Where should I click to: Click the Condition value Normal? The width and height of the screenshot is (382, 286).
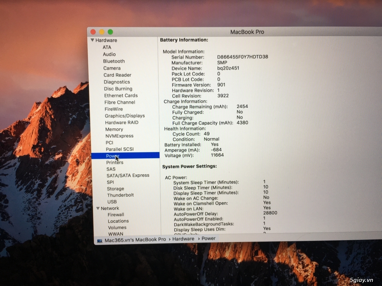212,139
